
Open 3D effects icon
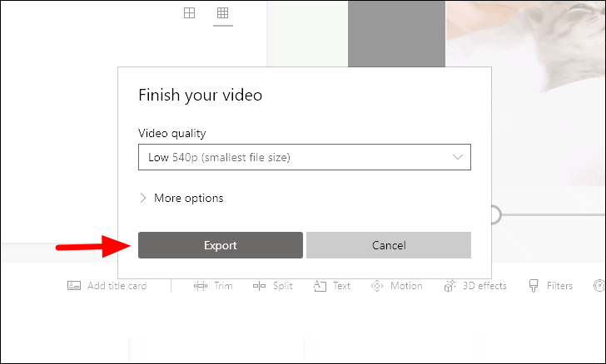pyautogui.click(x=450, y=286)
